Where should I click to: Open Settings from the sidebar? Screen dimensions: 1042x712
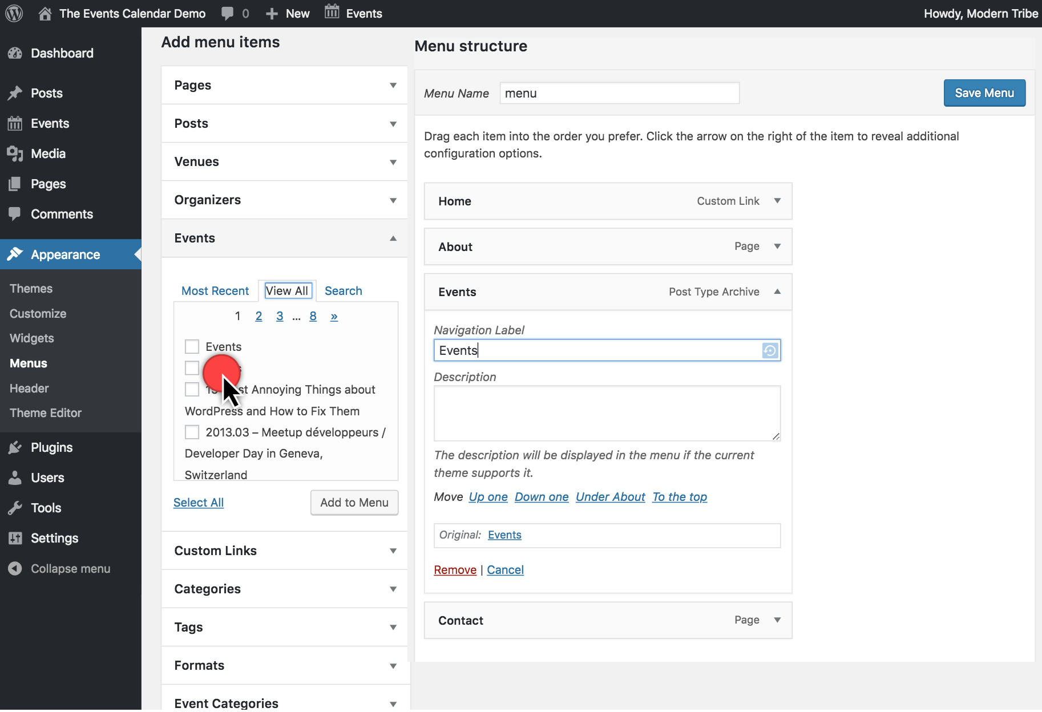54,538
